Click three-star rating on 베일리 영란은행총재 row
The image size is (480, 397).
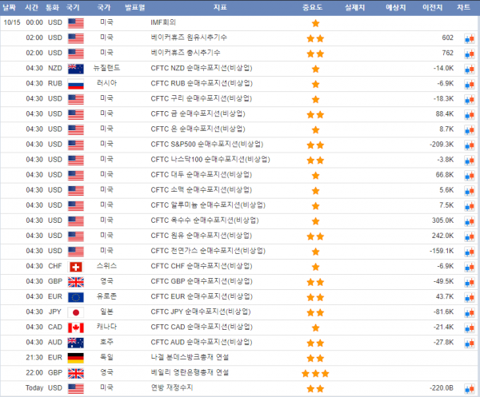coord(314,373)
